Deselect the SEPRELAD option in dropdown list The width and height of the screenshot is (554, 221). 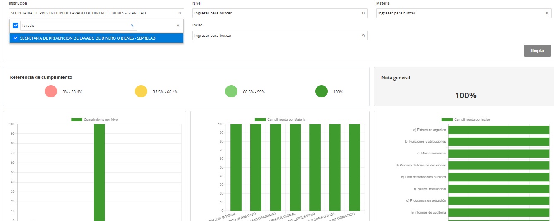point(96,38)
